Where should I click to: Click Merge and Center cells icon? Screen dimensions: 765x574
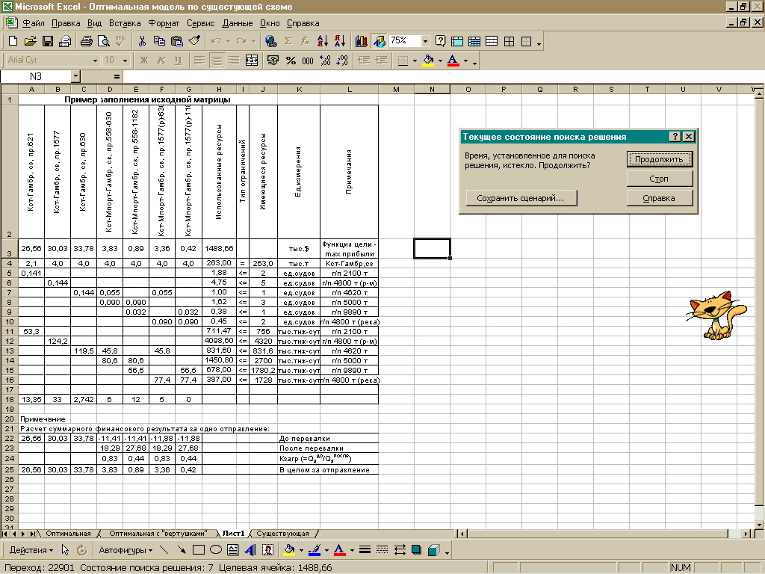(252, 61)
